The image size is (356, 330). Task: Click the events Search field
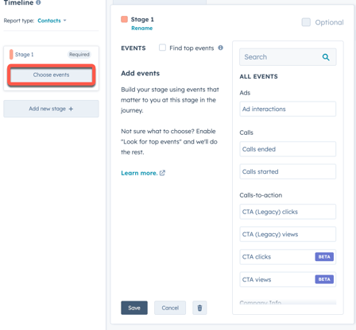click(x=288, y=57)
